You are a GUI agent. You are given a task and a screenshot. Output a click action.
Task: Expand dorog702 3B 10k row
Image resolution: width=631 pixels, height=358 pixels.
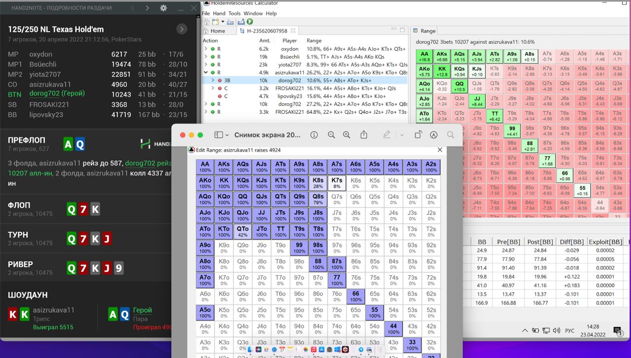coord(213,80)
